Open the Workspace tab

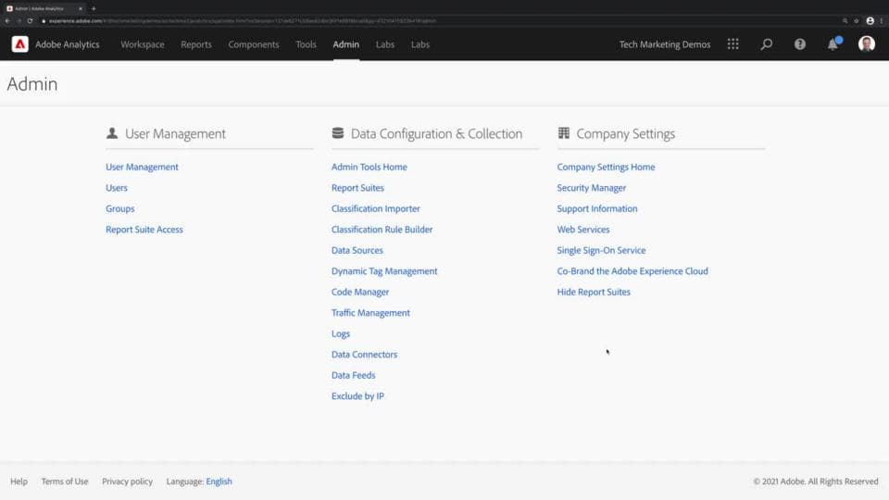coord(143,44)
